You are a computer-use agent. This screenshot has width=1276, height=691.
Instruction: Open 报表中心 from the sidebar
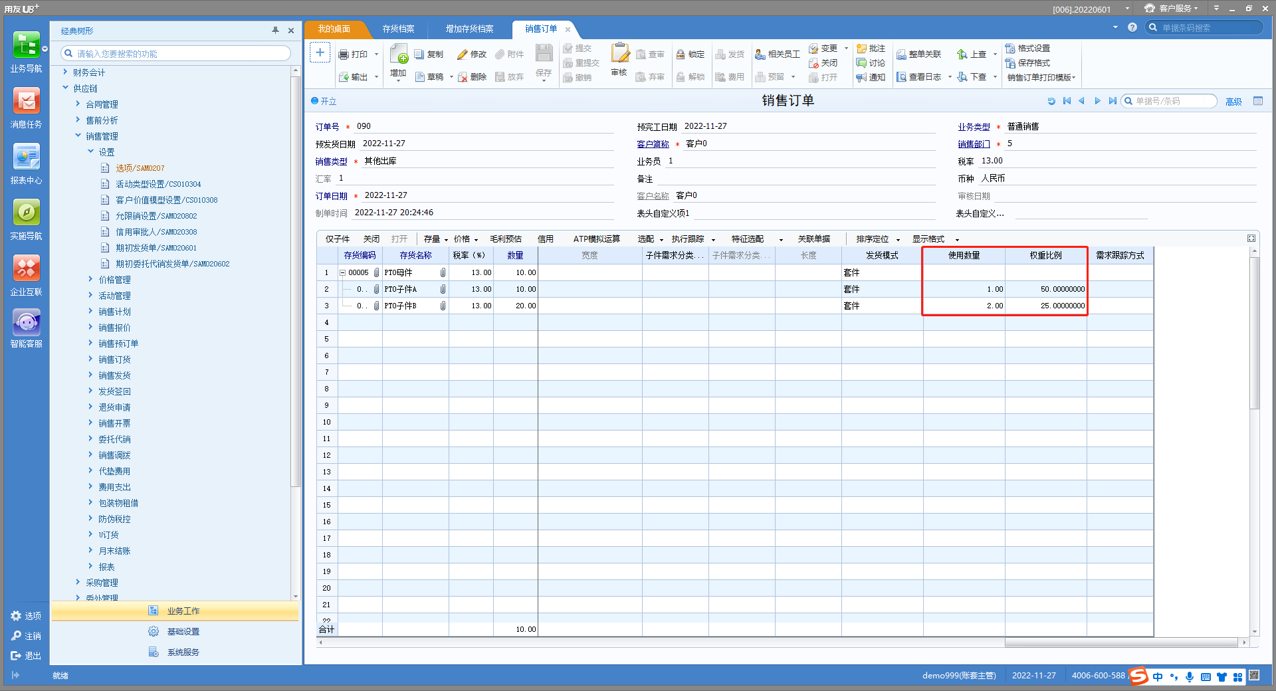(26, 158)
